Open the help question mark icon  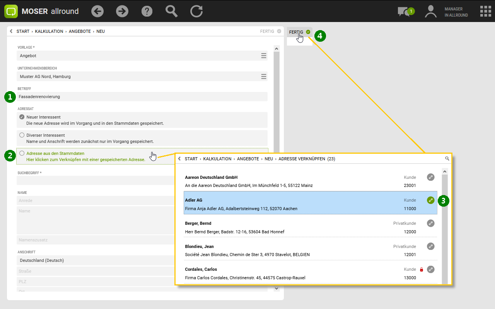(147, 11)
